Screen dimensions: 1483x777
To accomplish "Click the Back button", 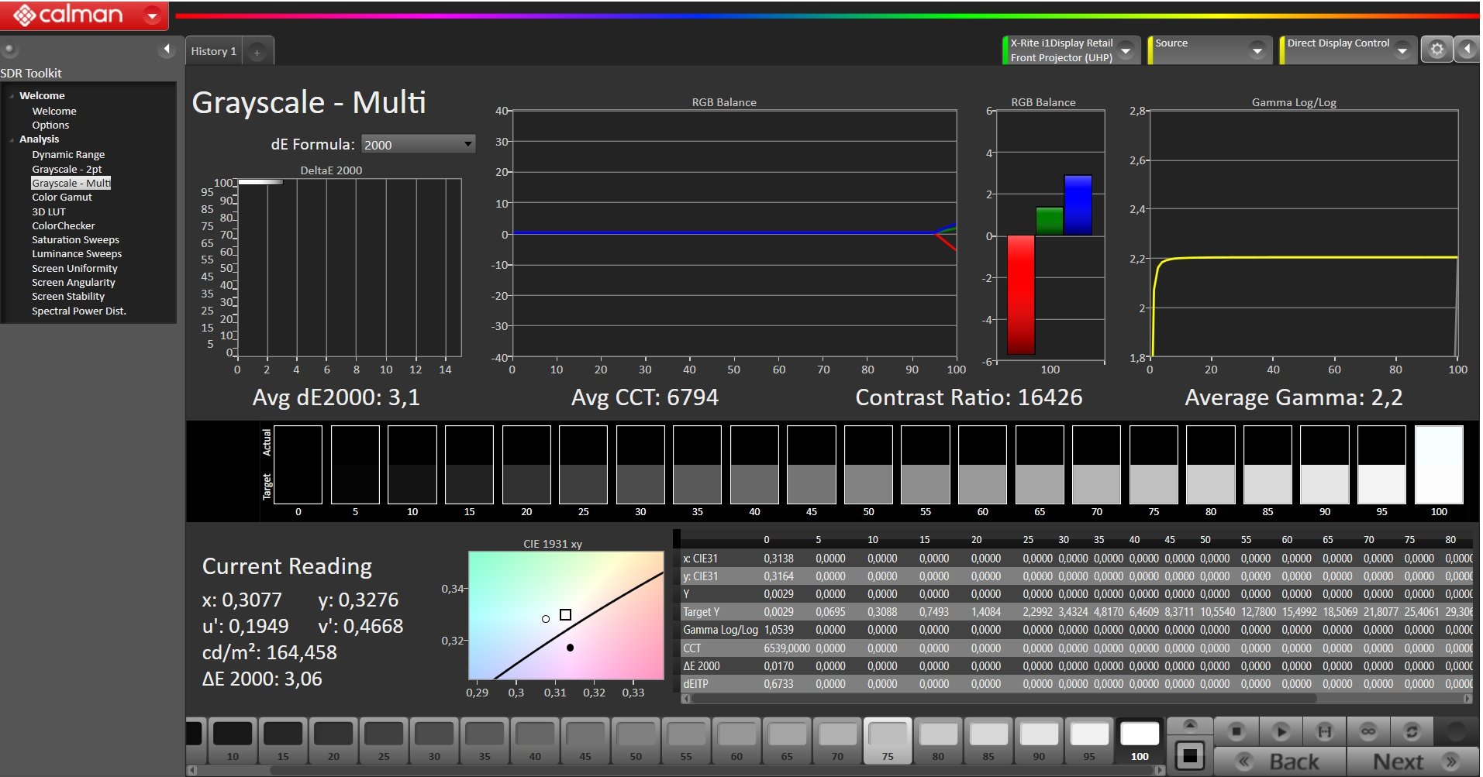I will [1281, 762].
